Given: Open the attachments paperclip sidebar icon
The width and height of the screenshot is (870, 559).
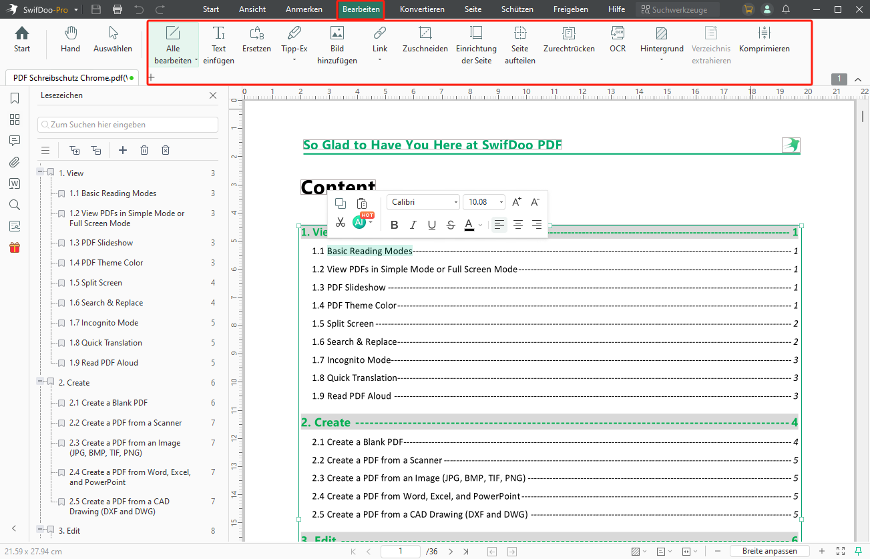Looking at the screenshot, I should coord(15,162).
